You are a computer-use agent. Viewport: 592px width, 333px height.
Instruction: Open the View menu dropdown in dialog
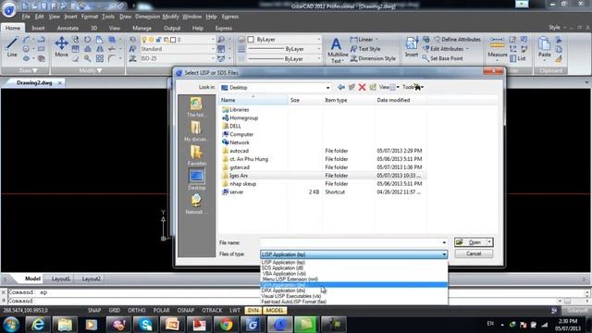coord(389,87)
